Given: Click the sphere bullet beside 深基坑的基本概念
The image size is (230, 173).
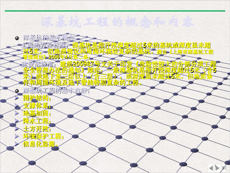Looking at the screenshot, I should click(17, 38).
